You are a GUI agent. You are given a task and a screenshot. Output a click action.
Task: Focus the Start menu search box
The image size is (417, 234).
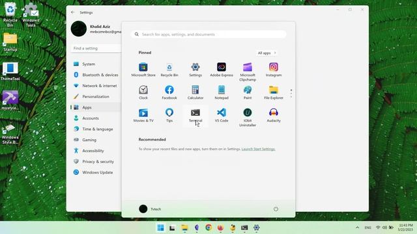pos(208,34)
